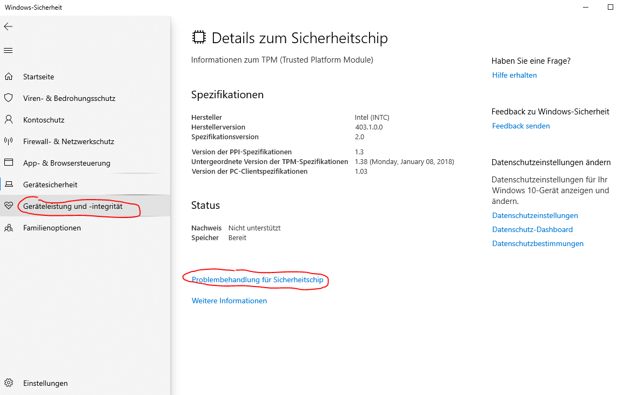Click Datenschutzeinstellungen ändern heading
This screenshot has height=395, width=617.
[x=551, y=162]
